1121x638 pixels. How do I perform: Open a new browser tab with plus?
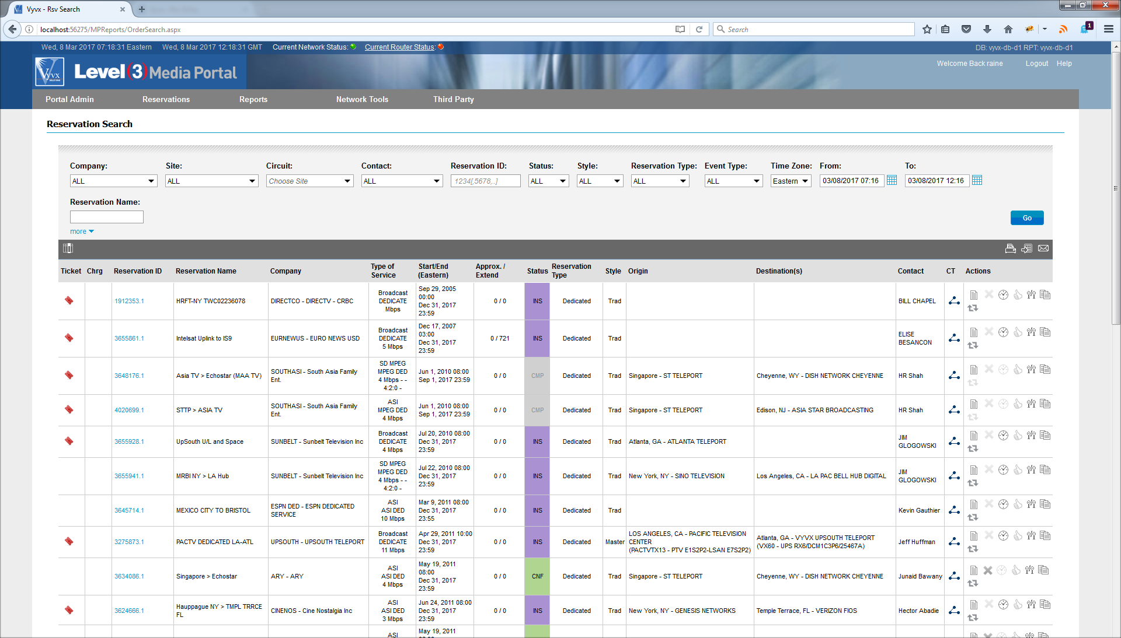[142, 9]
